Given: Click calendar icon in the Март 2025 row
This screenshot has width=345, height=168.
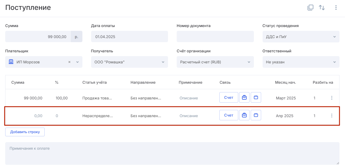Looking at the screenshot, I should coord(256,97).
